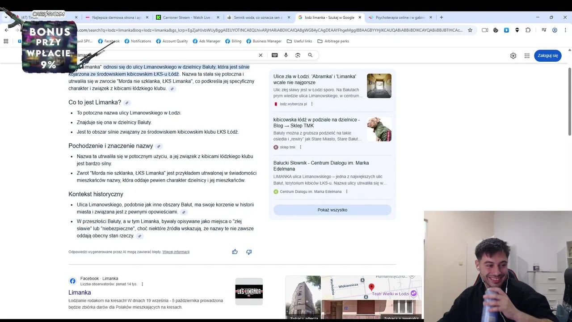Open options for Centrum Dialogu im. Marka Edelmana
The image size is (572, 322).
click(x=346, y=191)
